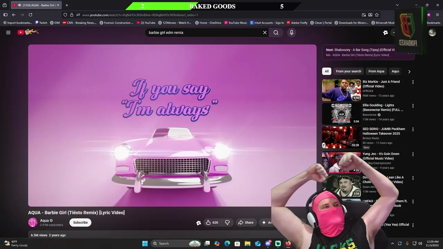This screenshot has height=249, width=443.
Task: Like the video showing 62K
Action: pos(212,222)
